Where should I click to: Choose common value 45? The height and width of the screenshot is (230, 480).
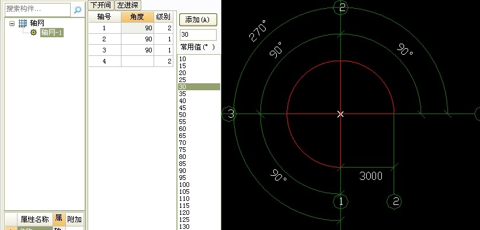point(199,108)
